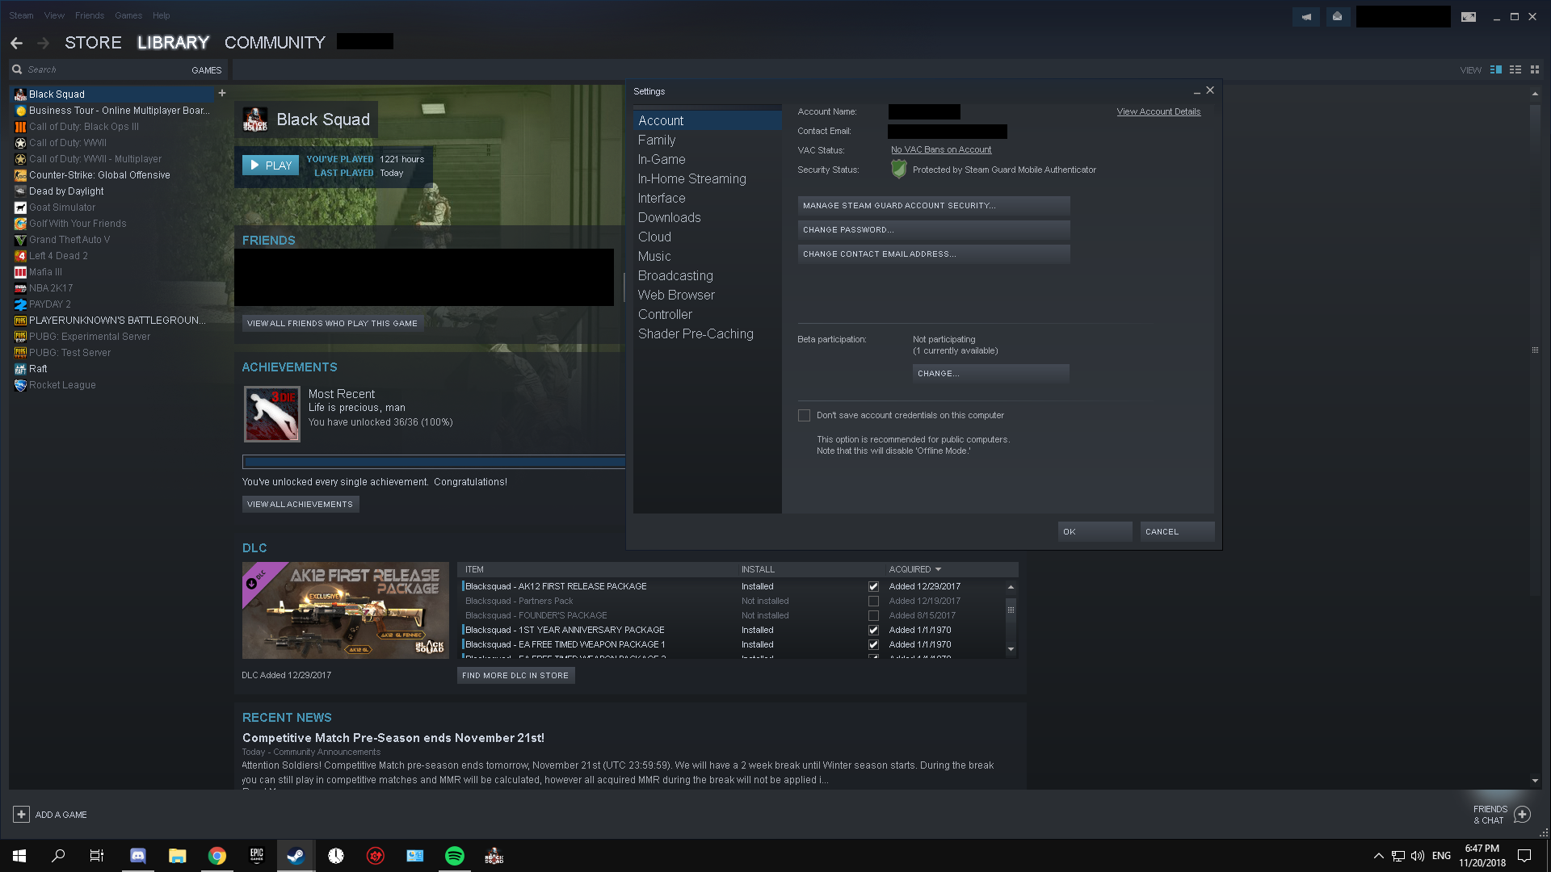Check FOUNDER'S PACKAGE install checkbox
1551x872 pixels.
point(873,615)
